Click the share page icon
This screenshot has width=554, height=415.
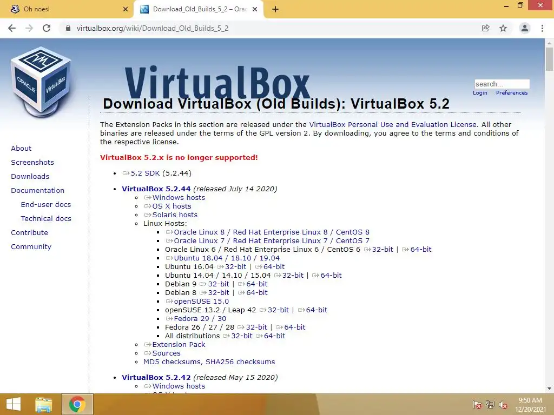[x=485, y=28]
